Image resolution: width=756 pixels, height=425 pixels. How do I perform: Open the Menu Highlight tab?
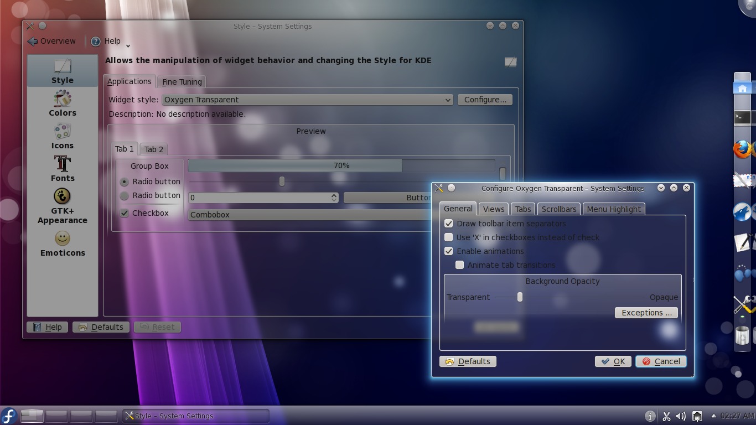click(614, 209)
